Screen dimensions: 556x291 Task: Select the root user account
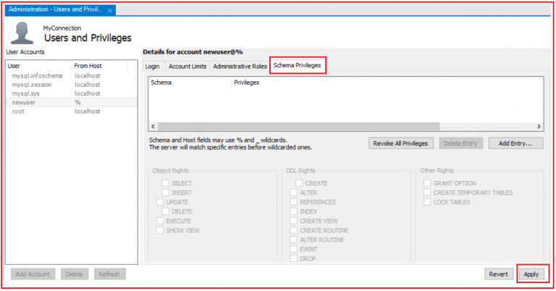tap(19, 111)
